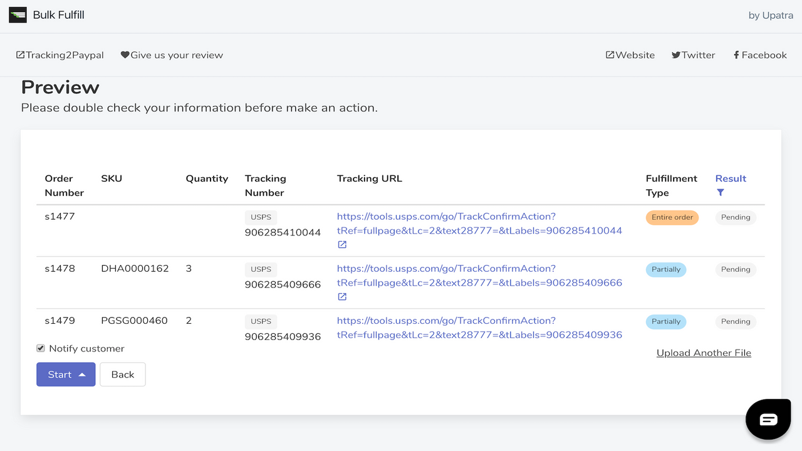Click the Pending status for order s1477

[x=736, y=217]
